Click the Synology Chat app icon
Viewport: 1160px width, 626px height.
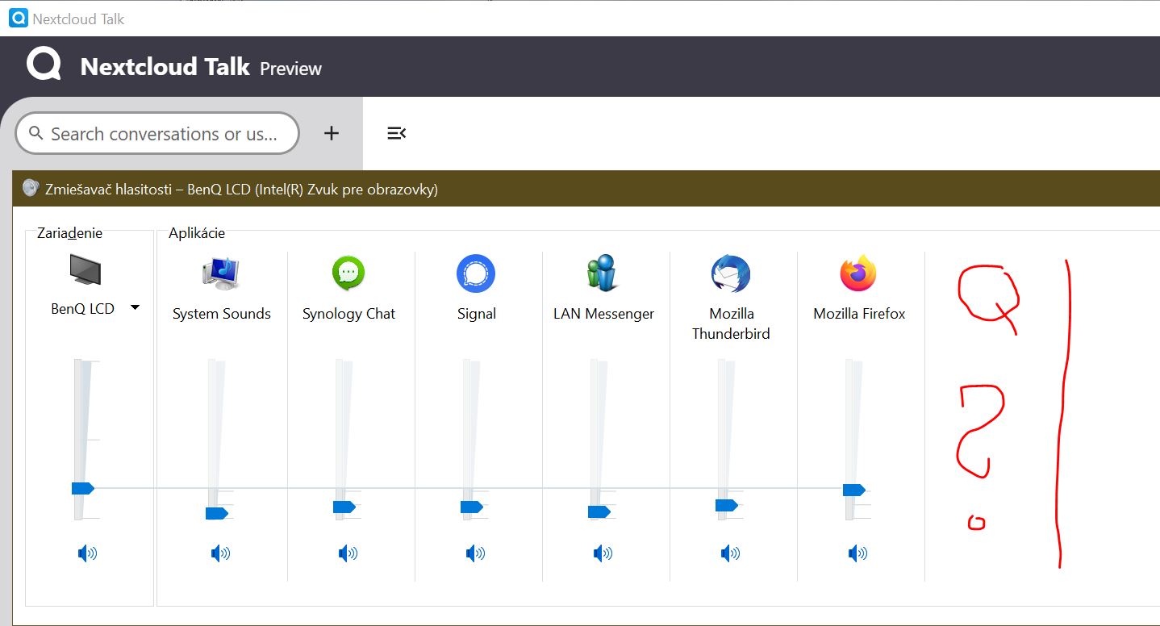point(348,273)
